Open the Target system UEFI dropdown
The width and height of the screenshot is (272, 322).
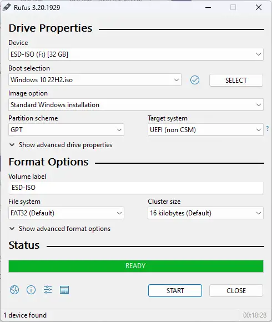(x=205, y=130)
